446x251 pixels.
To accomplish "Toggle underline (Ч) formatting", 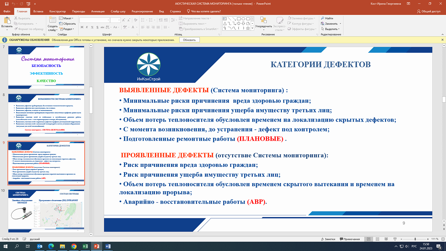I will tap(92, 27).
